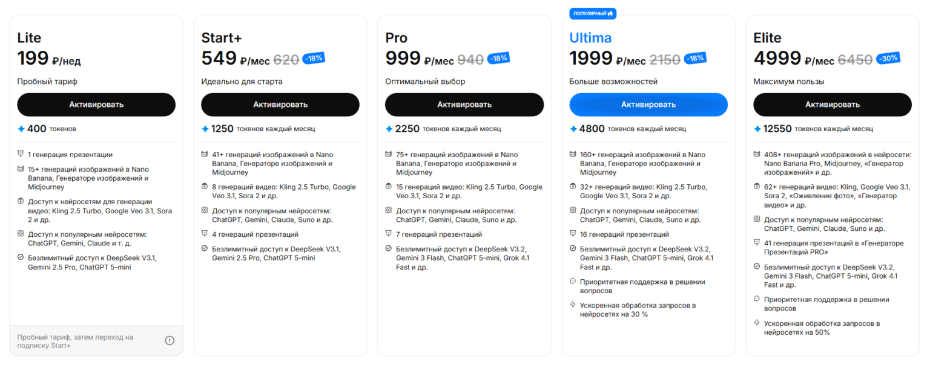Click the blue token sparkle icon in Lite
Viewport: 930px width, 365px height.
click(x=21, y=129)
